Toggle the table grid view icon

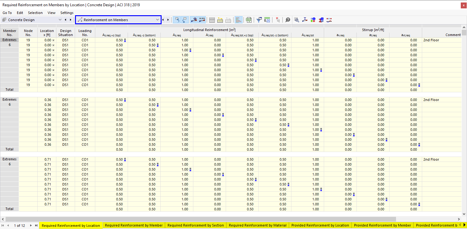tap(212, 20)
